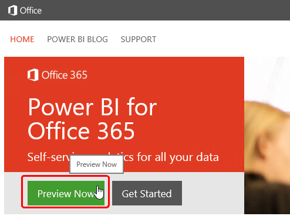Click the white Preview Now tooltip
Screen dimensions: 290x223
coord(97,164)
